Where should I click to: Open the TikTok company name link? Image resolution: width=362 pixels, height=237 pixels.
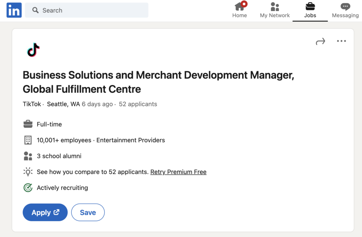pyautogui.click(x=32, y=104)
